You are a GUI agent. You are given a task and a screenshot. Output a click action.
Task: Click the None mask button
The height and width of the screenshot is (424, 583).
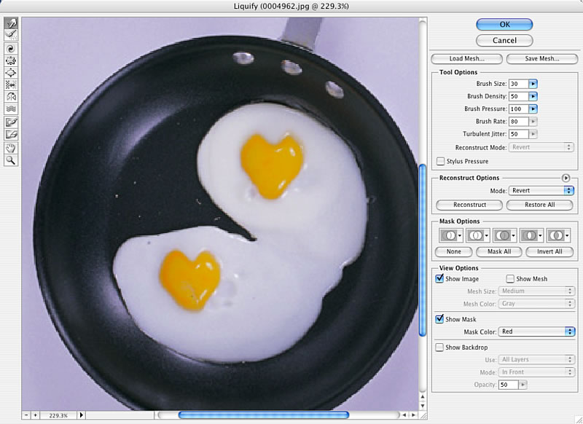tap(453, 251)
